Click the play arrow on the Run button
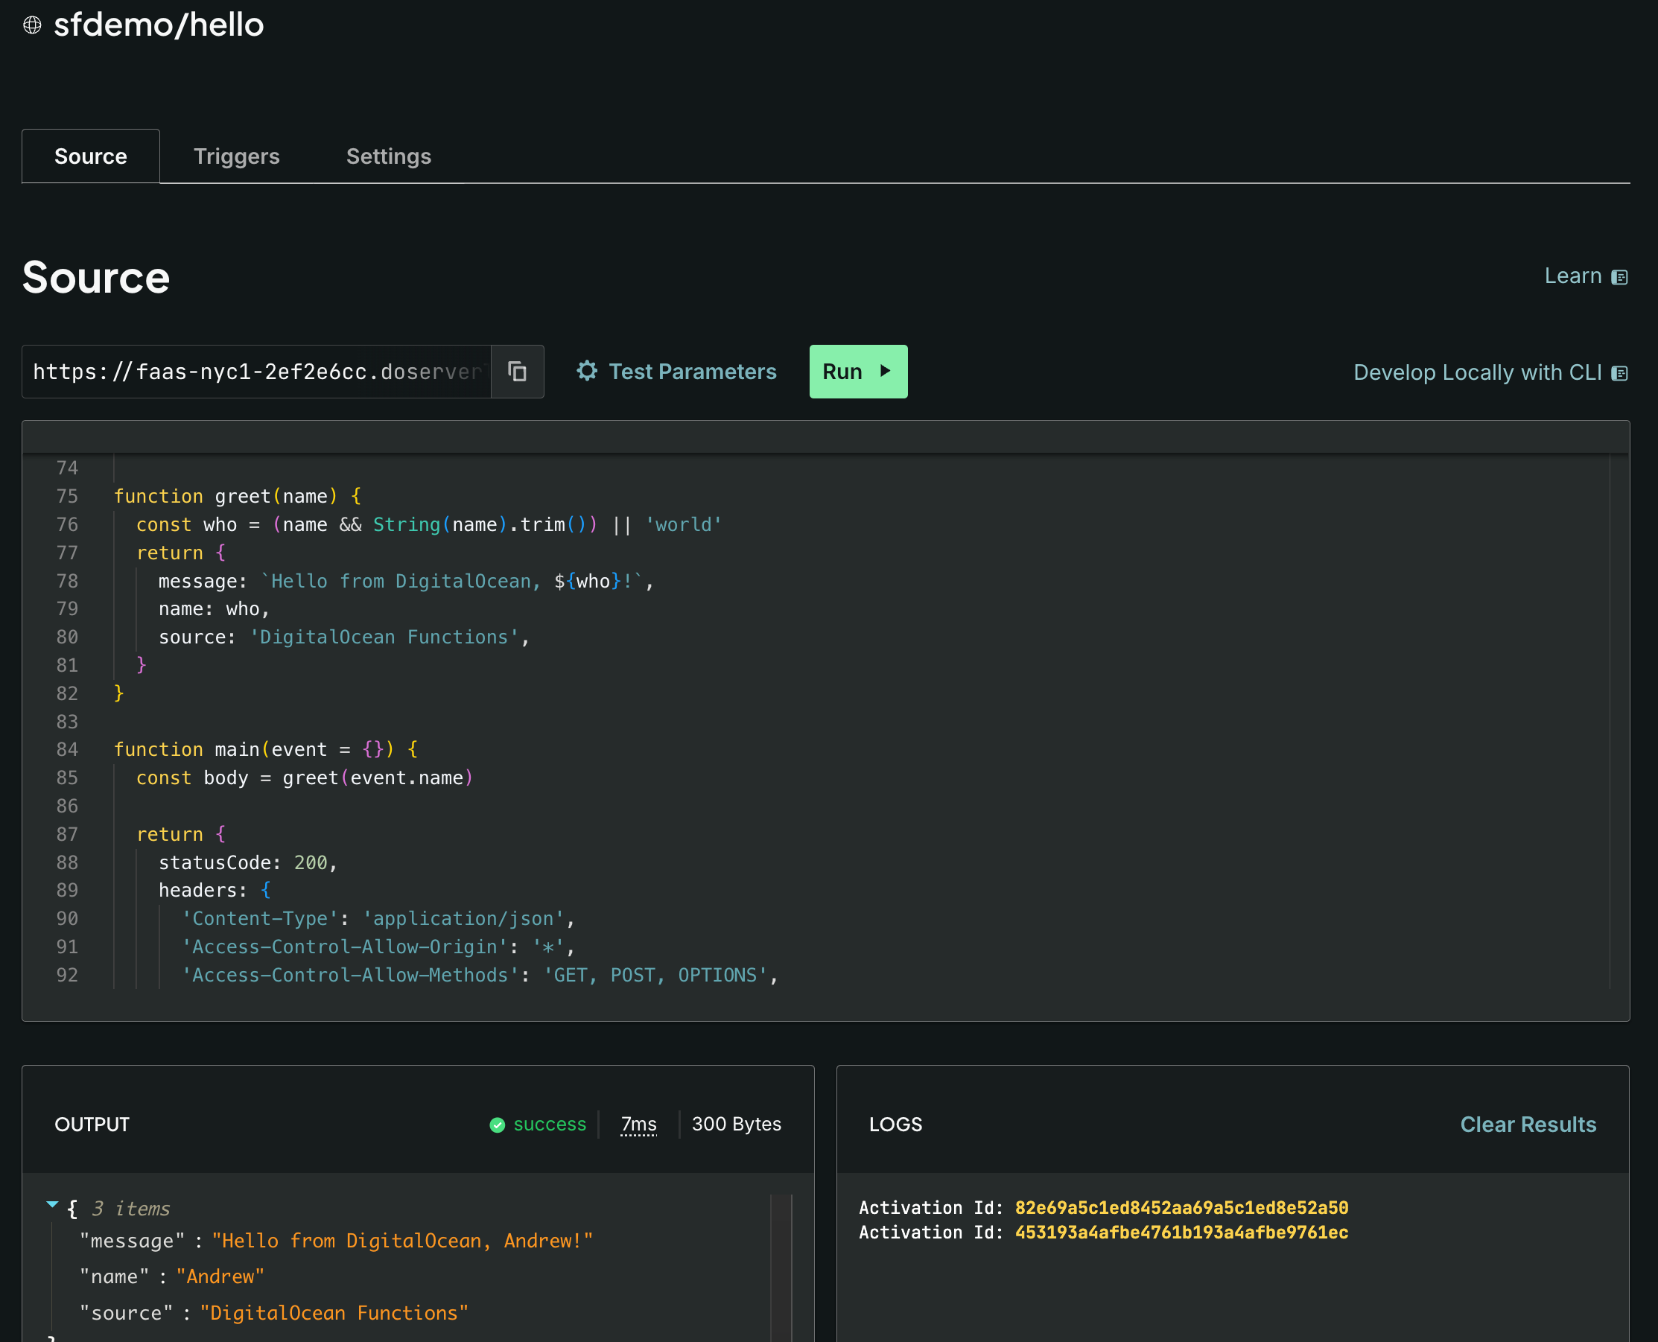1658x1342 pixels. point(886,371)
